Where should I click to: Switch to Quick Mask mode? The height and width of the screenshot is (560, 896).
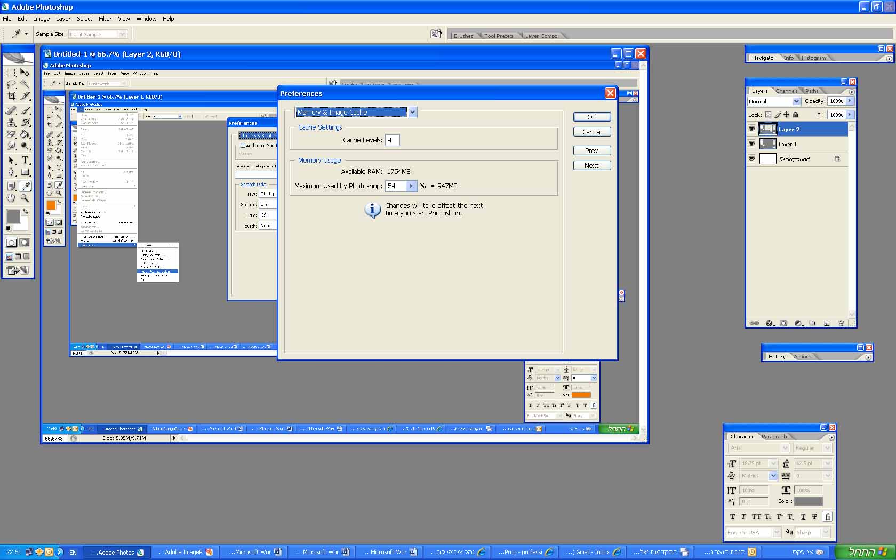(x=25, y=243)
